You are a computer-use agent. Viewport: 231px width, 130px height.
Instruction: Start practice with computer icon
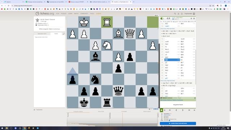[165, 110]
